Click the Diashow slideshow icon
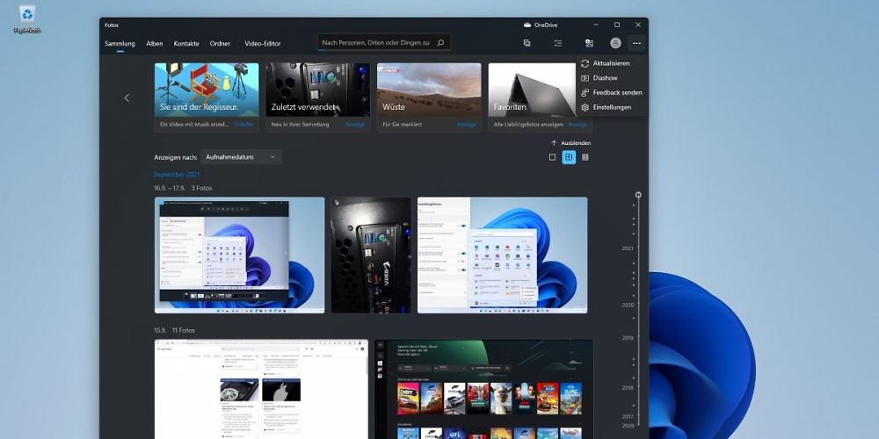Viewport: 879px width, 439px height. (585, 78)
